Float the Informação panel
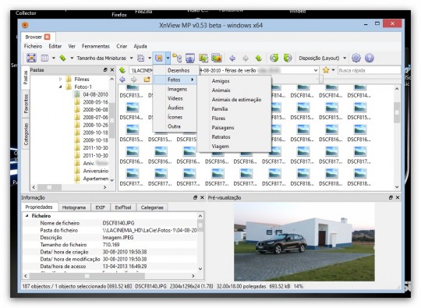 click(195, 197)
